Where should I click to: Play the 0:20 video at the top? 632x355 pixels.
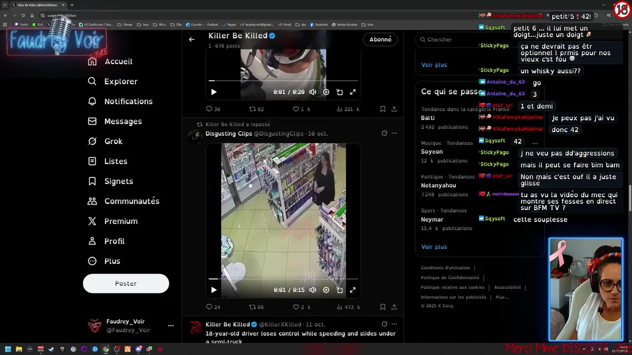click(214, 92)
